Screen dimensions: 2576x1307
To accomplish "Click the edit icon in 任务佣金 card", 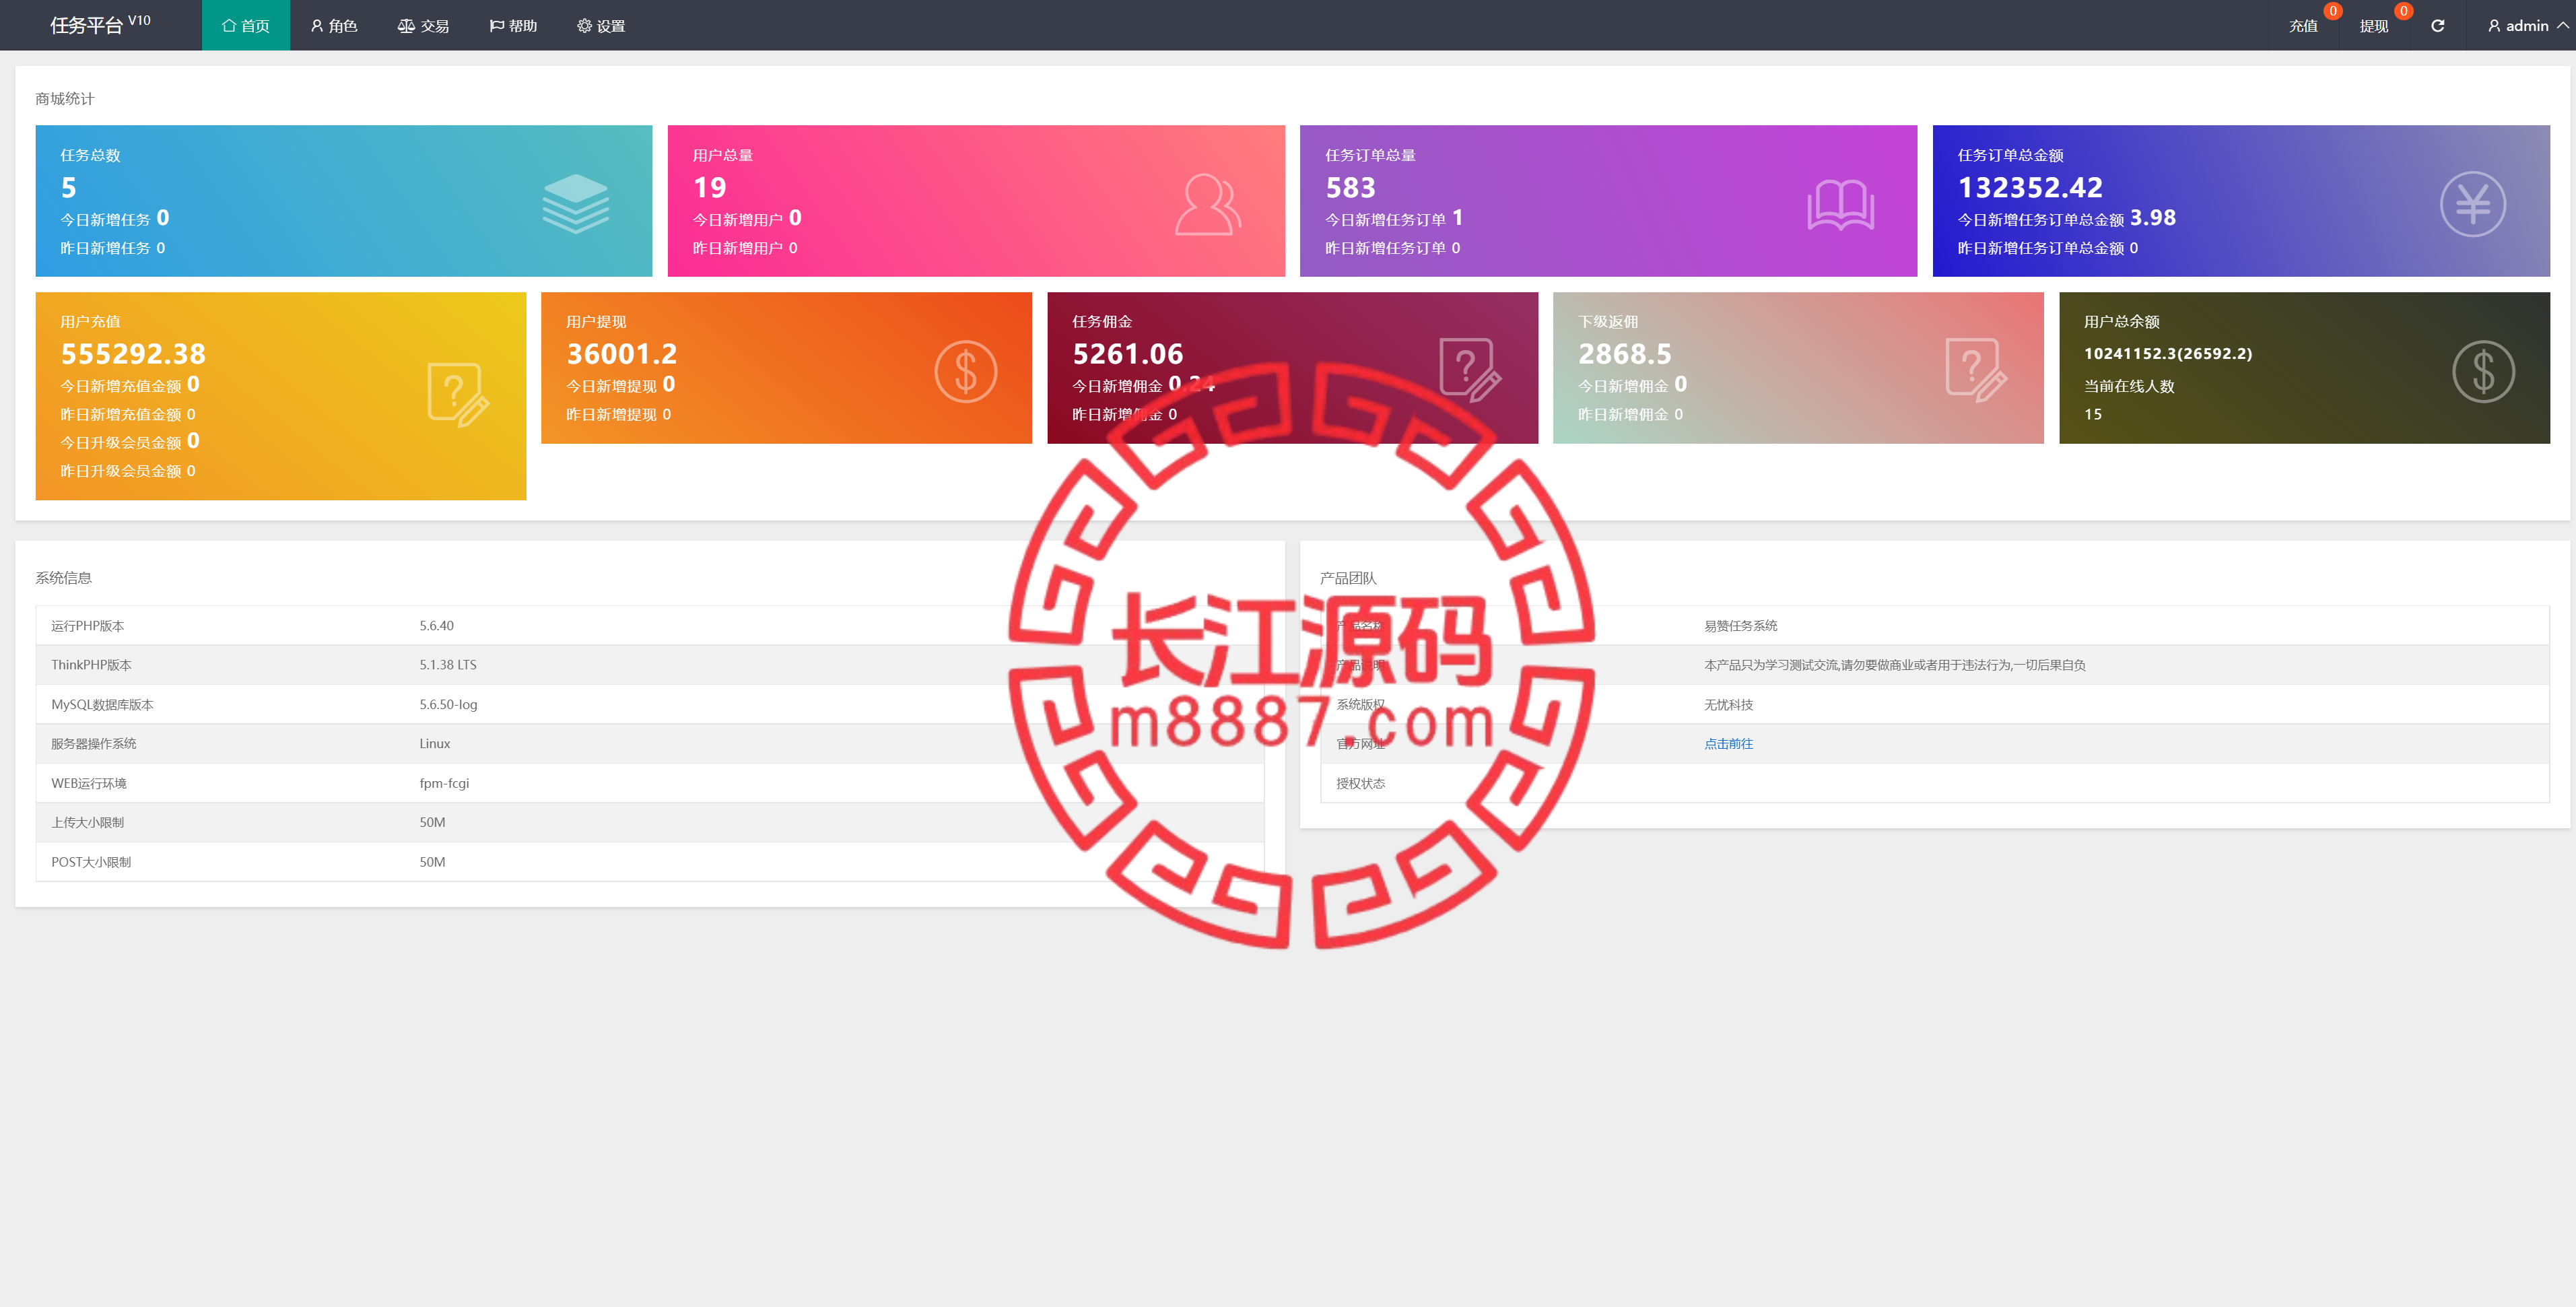I will (1471, 369).
